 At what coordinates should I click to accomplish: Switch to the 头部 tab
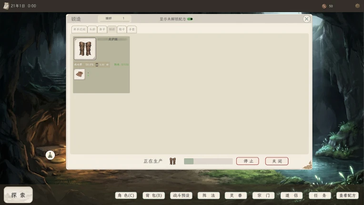(x=92, y=29)
